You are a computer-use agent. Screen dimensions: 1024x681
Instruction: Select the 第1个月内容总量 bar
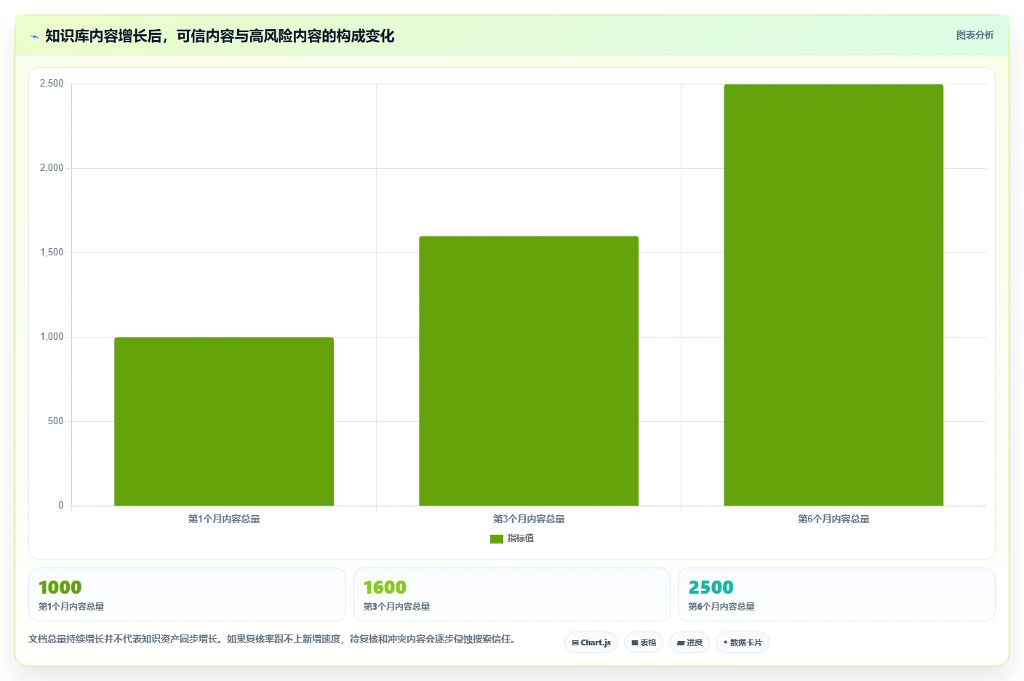point(224,421)
